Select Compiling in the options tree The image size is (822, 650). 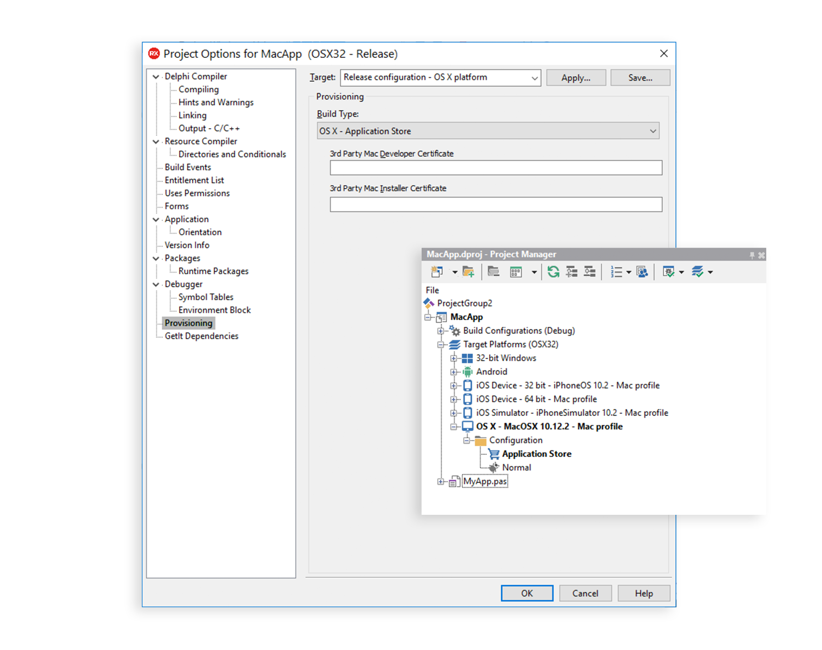pos(199,90)
